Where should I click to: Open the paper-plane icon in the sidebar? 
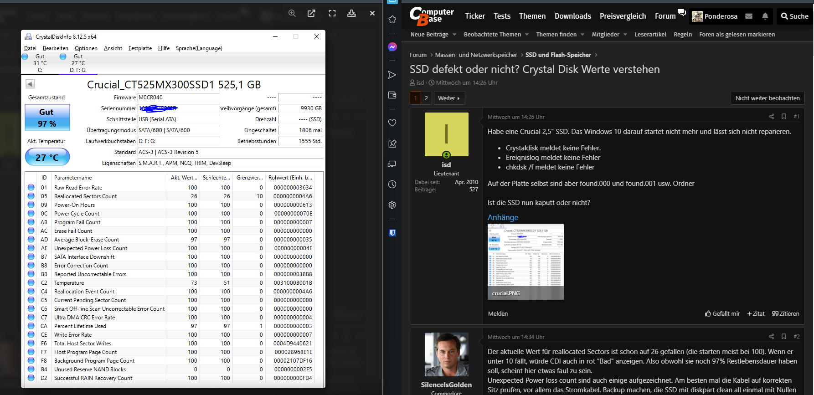pos(392,75)
